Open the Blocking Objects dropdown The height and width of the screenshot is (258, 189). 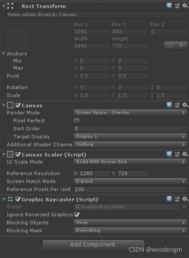click(130, 223)
